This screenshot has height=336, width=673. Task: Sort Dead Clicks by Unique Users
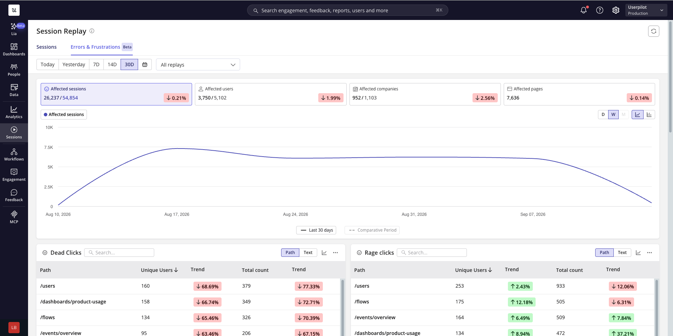tap(159, 270)
